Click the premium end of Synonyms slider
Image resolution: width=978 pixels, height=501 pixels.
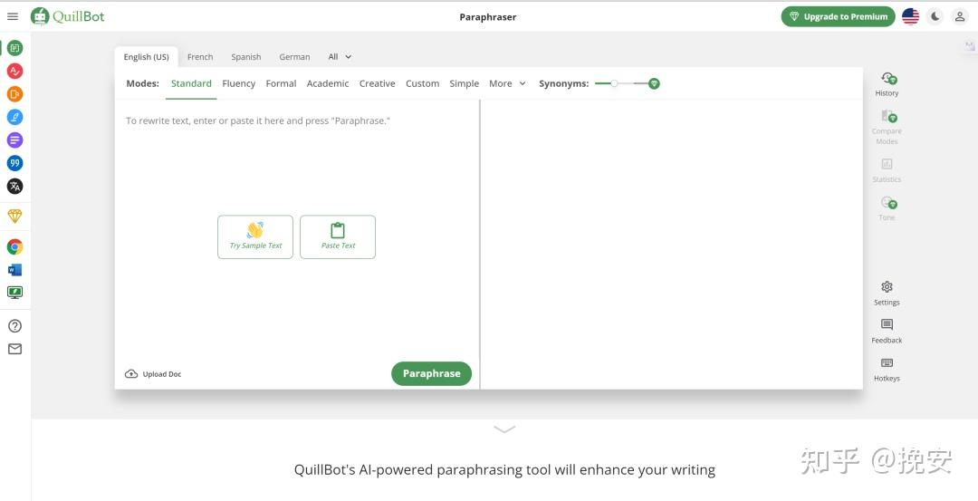click(654, 83)
